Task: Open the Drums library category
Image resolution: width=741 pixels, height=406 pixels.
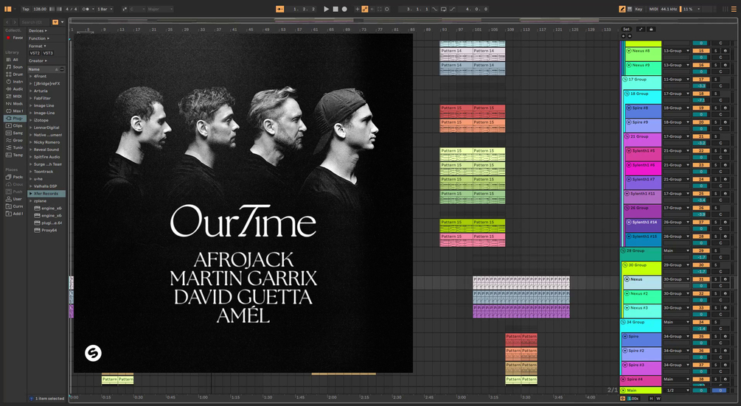Action: point(14,74)
